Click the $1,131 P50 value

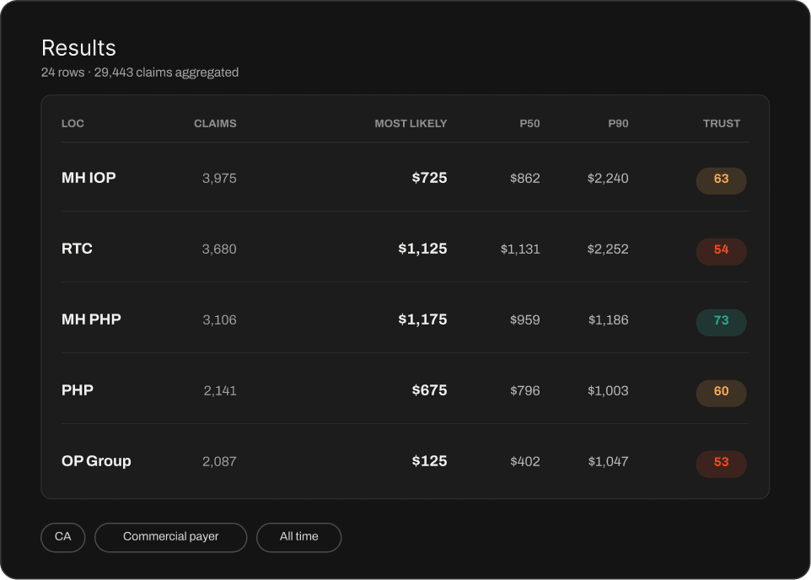coord(520,250)
